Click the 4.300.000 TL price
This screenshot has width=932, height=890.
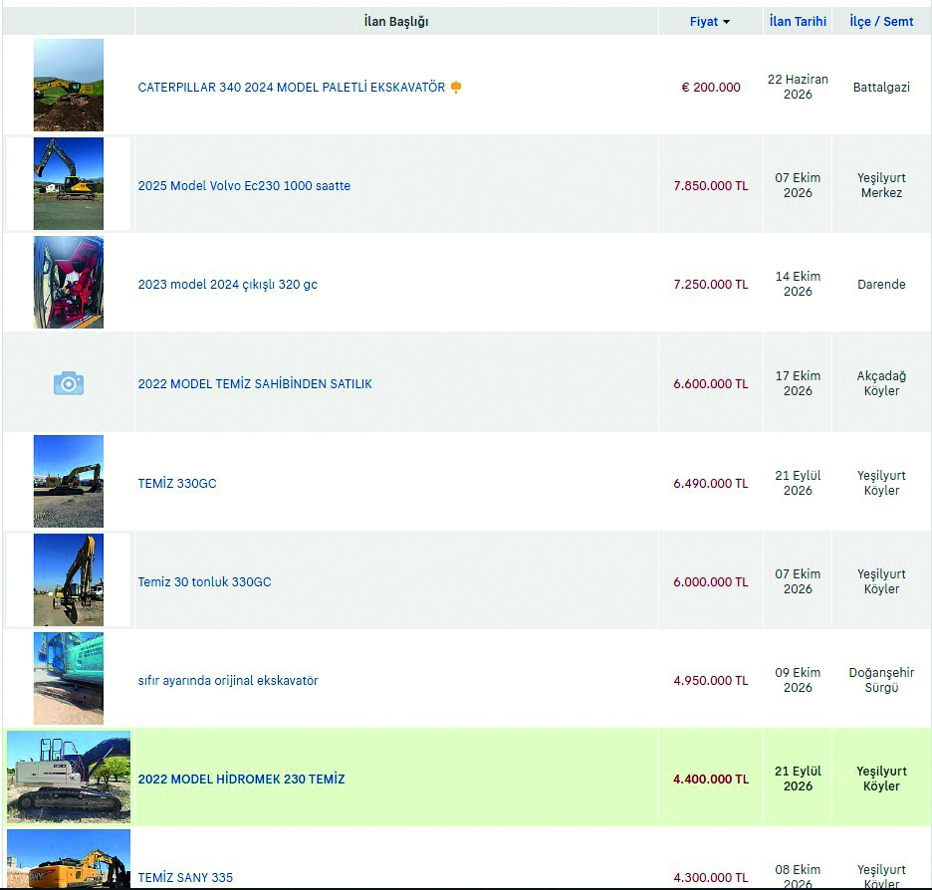click(x=711, y=877)
